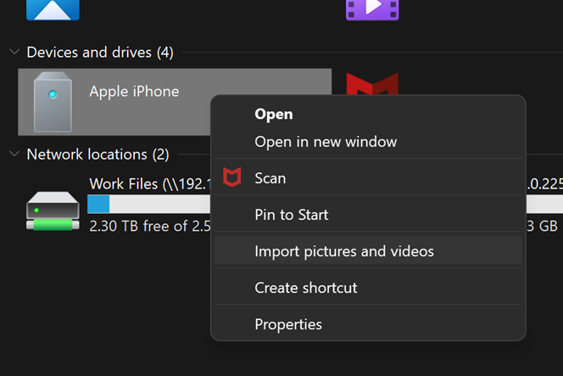Choose Open in new window
The width and height of the screenshot is (563, 376).
(368, 142)
